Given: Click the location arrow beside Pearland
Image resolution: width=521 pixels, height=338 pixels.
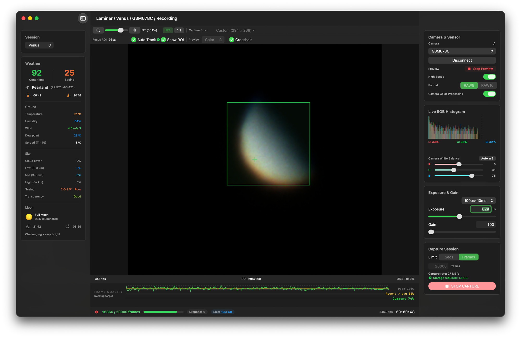Looking at the screenshot, I should [x=27, y=87].
